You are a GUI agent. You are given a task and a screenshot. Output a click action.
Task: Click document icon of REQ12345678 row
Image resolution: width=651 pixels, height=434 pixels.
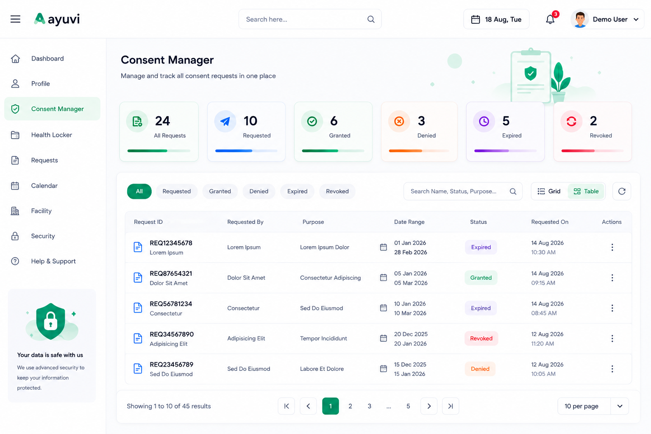point(138,247)
